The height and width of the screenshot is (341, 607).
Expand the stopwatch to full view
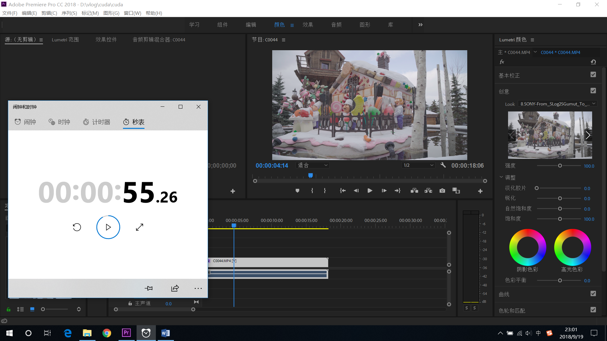(x=139, y=227)
